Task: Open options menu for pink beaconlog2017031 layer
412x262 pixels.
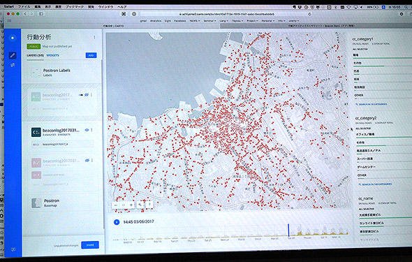Action: [92, 160]
